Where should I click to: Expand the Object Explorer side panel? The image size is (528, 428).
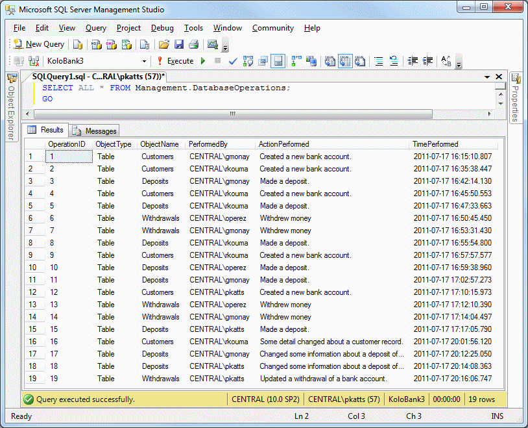tap(12, 107)
